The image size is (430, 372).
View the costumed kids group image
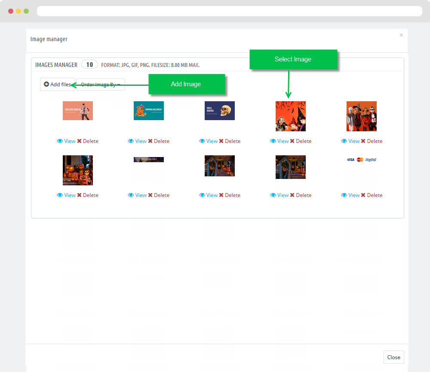click(x=350, y=141)
